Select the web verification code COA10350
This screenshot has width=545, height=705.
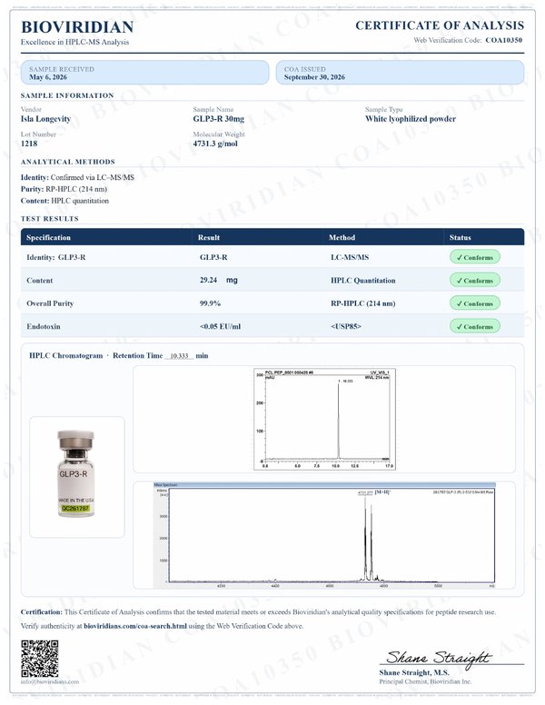coord(503,40)
